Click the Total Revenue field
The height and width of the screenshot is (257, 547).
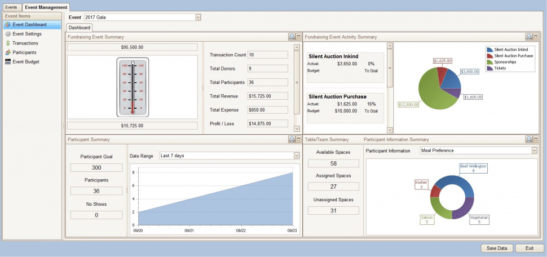tap(268, 96)
